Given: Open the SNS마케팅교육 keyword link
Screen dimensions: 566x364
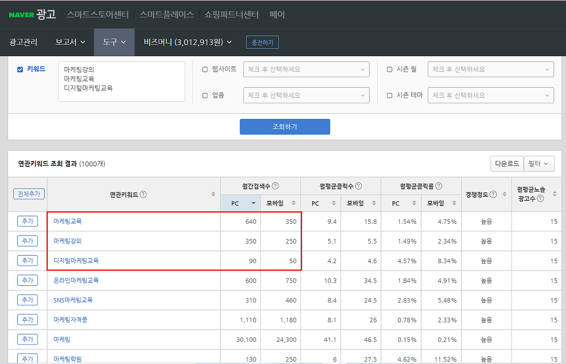Looking at the screenshot, I should tap(73, 300).
